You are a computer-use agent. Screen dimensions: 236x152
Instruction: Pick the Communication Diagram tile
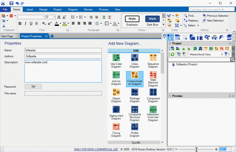[x=135, y=79]
